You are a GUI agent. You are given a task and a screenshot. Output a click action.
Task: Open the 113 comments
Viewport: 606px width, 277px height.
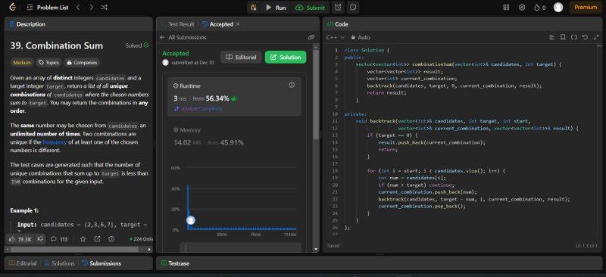point(59,239)
